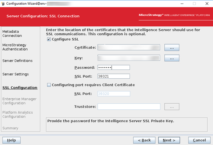Browse for the Certificate file
The height and width of the screenshot is (145, 213).
tap(172, 47)
